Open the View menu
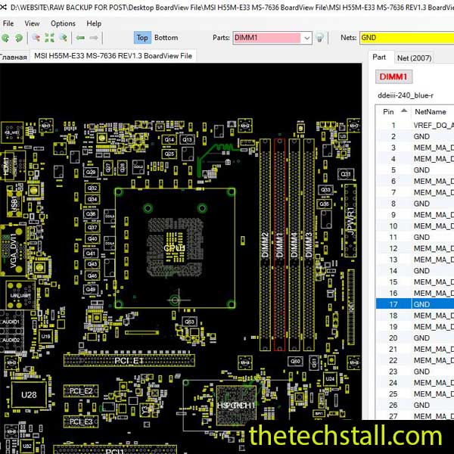Screen dimensions: 454x454 pyautogui.click(x=32, y=23)
